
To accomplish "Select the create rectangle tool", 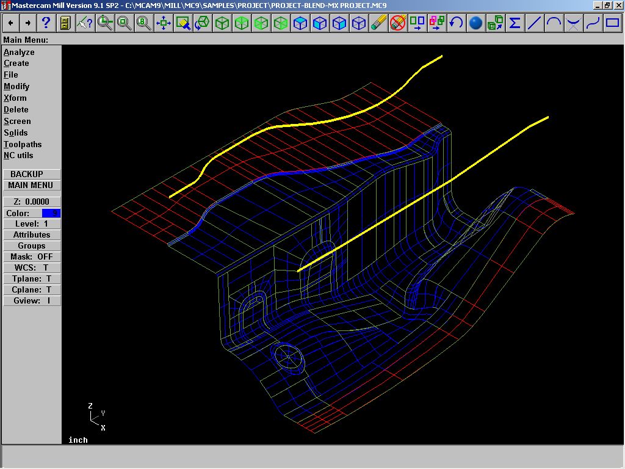I will [613, 23].
